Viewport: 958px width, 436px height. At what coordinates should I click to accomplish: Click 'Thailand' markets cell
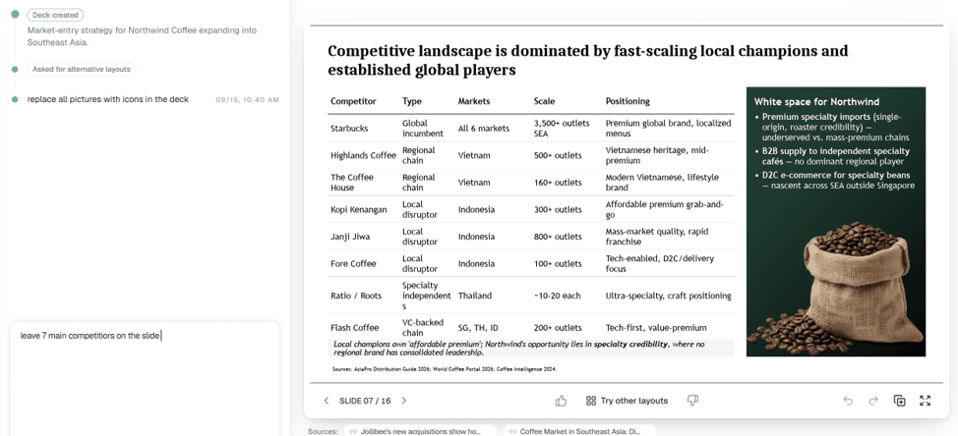point(475,296)
